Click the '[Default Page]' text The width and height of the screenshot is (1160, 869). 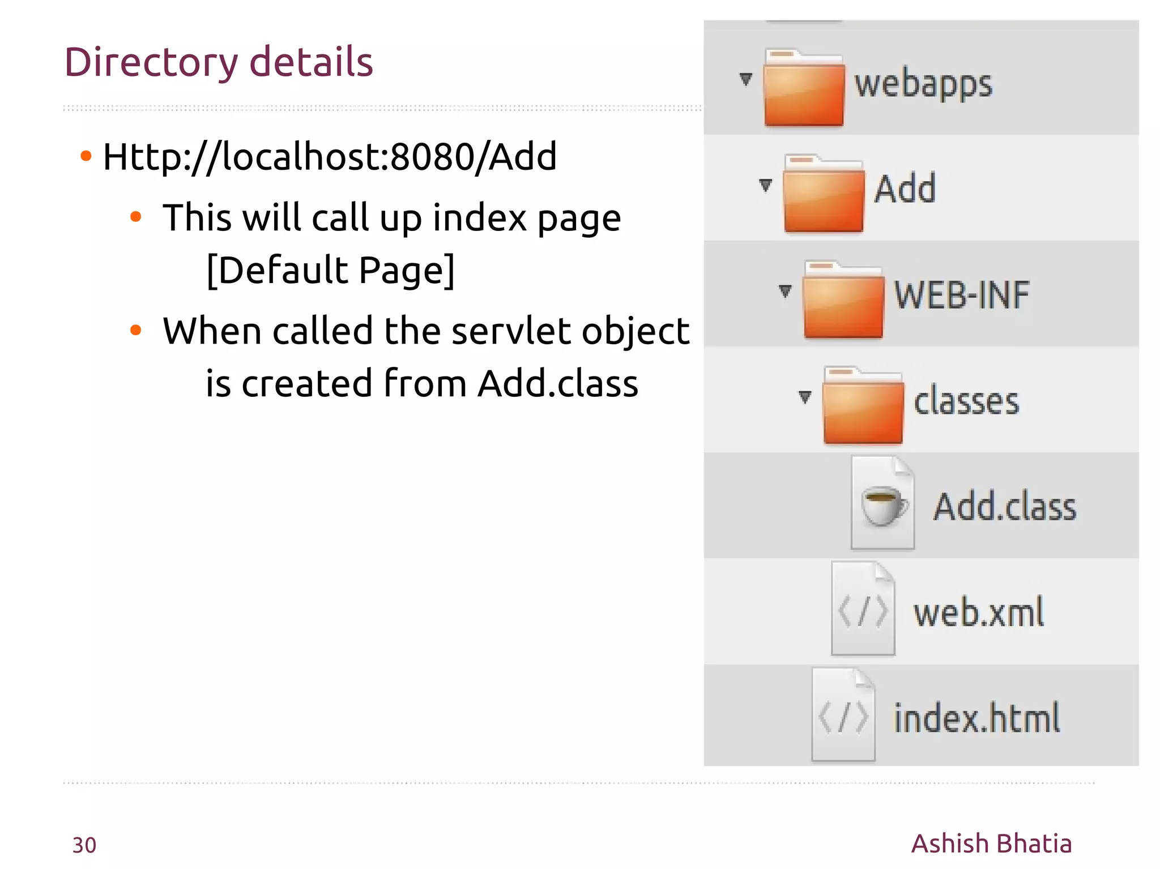pyautogui.click(x=331, y=270)
